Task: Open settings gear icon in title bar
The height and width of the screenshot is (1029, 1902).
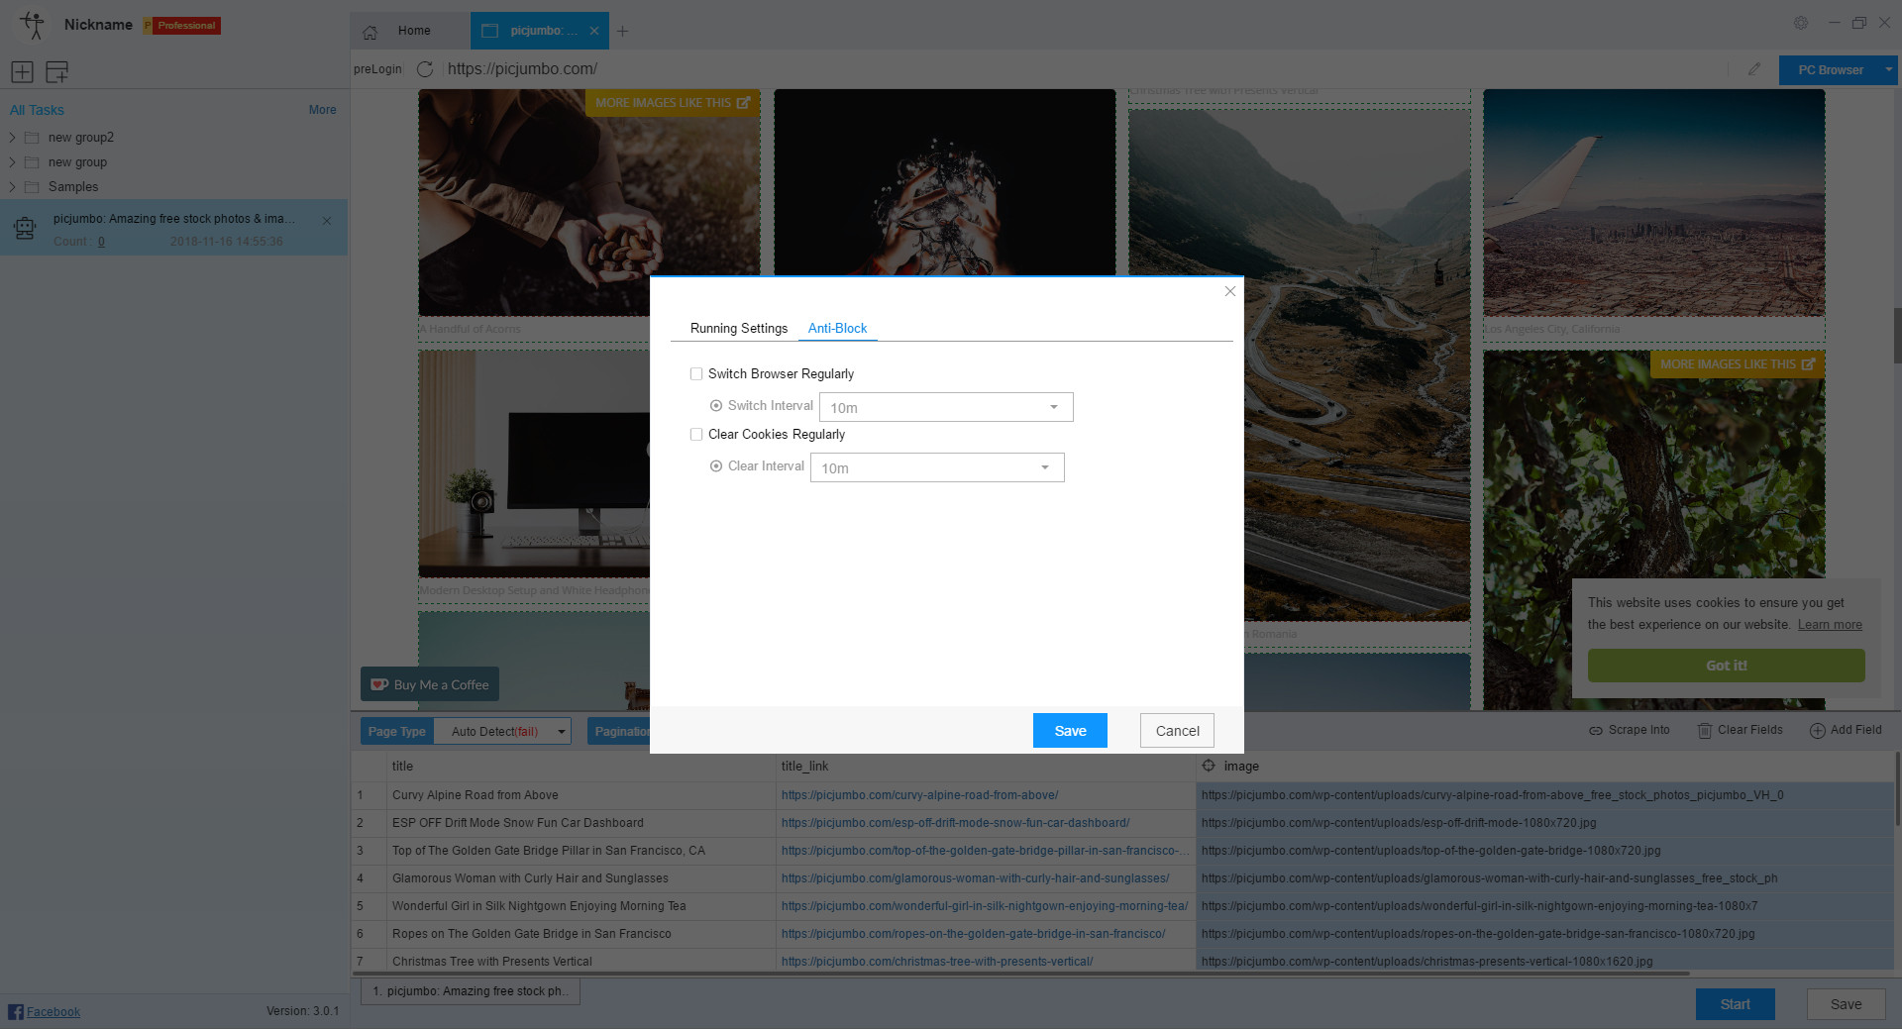Action: (1801, 23)
